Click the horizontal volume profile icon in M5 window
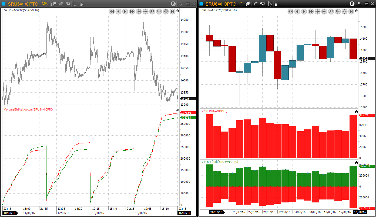This screenshot has width=376, height=217. point(82,4)
